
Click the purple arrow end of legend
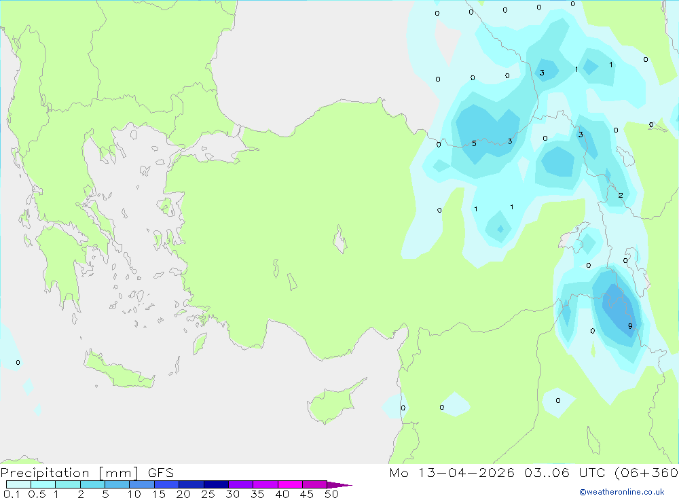[339, 485]
